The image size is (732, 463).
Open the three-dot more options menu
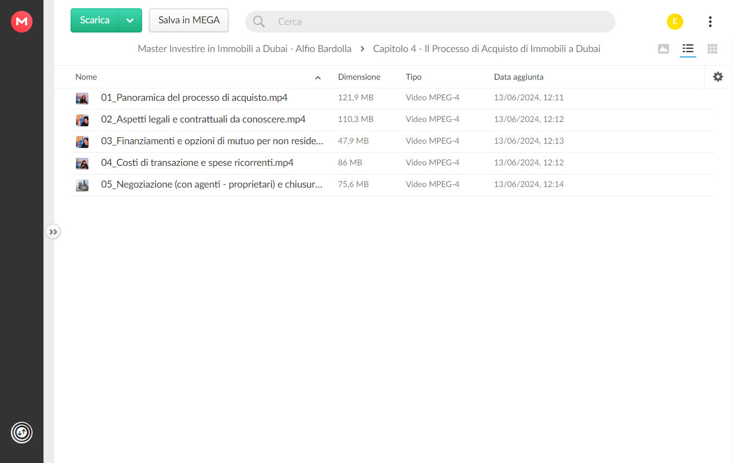click(710, 22)
